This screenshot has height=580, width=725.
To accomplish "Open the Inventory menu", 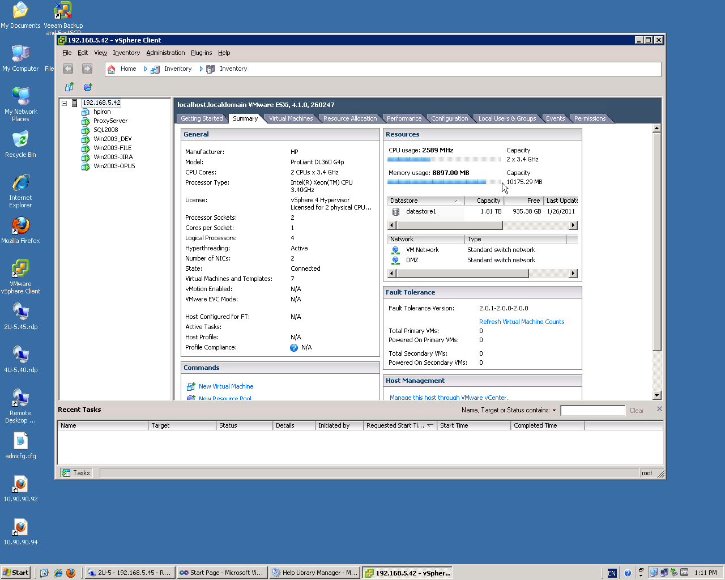I will pyautogui.click(x=126, y=53).
